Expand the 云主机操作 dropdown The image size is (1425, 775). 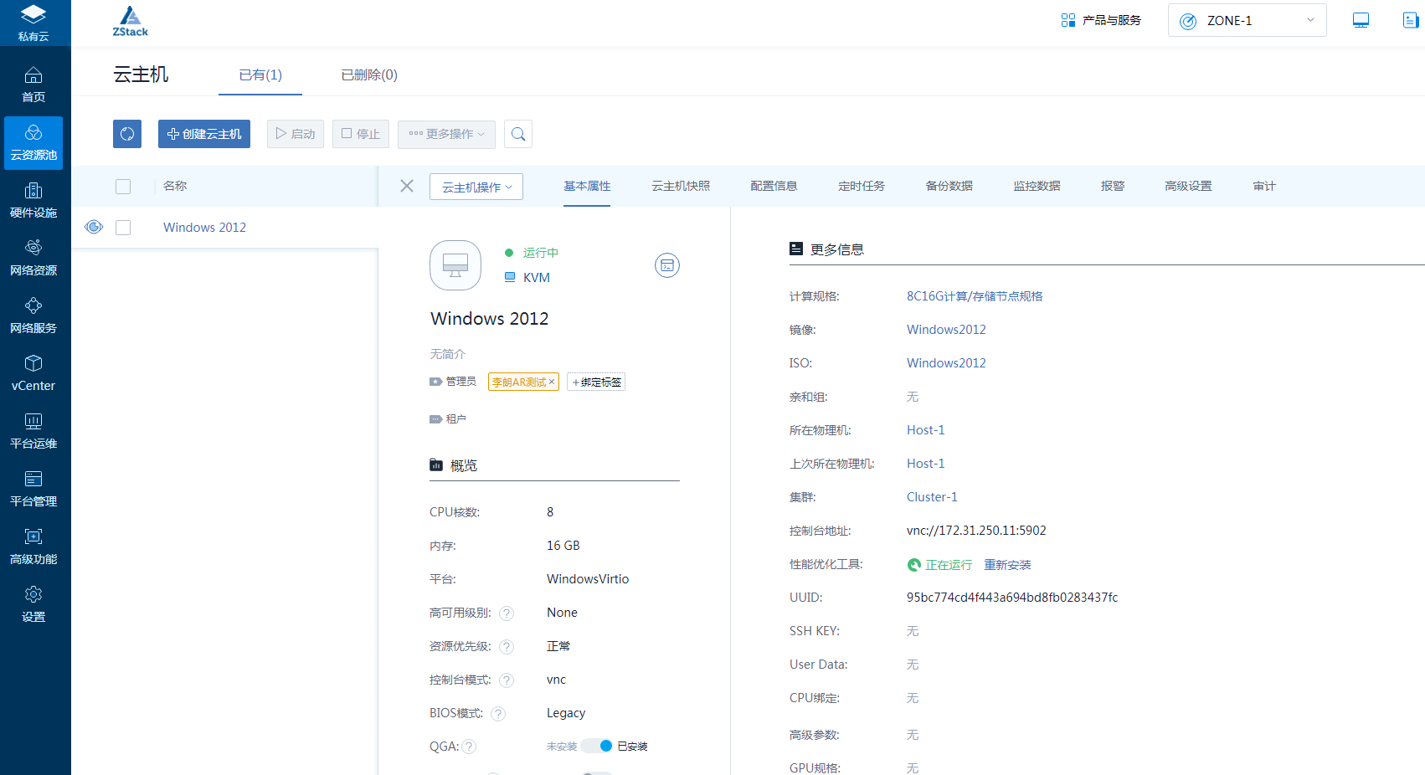pos(476,187)
